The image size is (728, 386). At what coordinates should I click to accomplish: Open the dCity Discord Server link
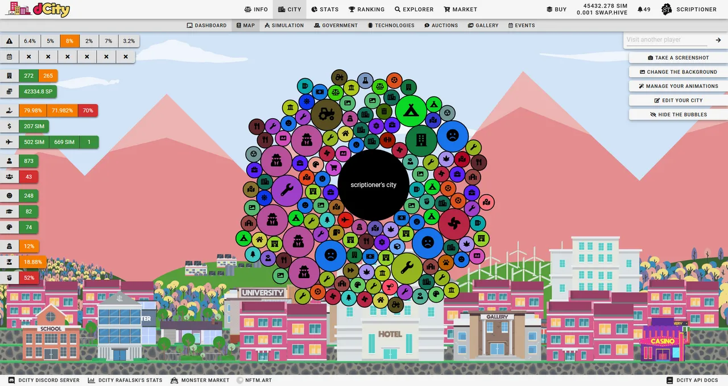pos(44,380)
